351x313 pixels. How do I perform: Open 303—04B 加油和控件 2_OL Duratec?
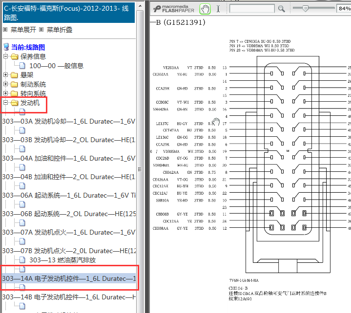click(x=69, y=177)
